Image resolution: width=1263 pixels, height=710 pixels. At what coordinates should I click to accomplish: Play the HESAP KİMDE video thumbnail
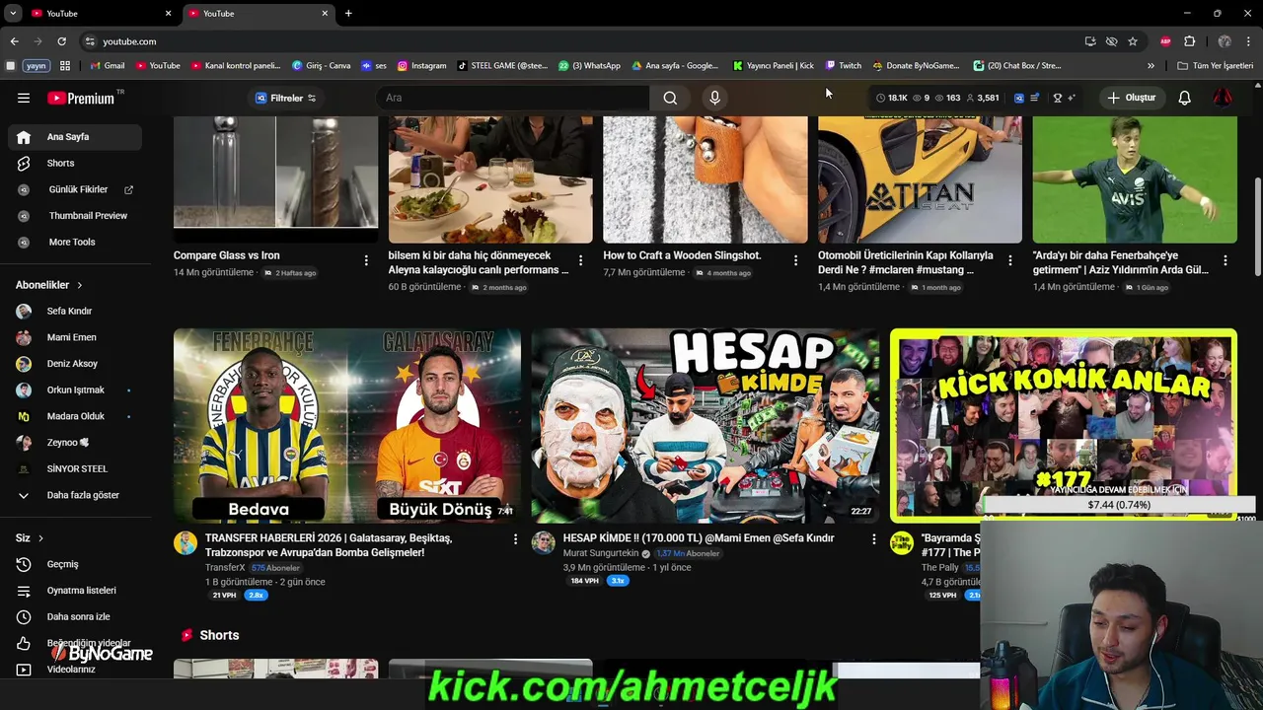click(705, 425)
